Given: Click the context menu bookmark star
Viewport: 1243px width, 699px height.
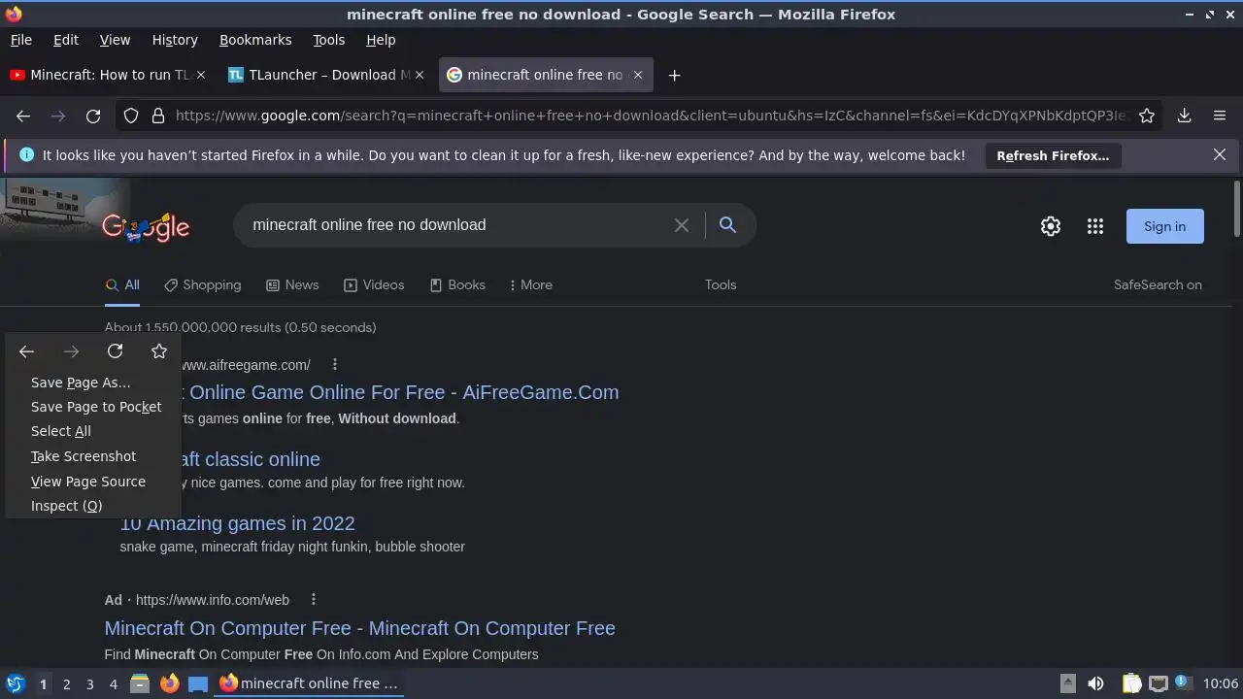Looking at the screenshot, I should tap(159, 351).
